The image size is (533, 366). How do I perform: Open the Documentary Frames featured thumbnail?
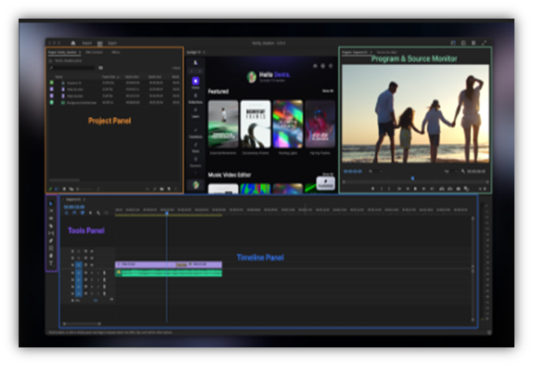[255, 124]
